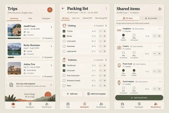Open the Rocky Mountains trip photo
The width and height of the screenshot is (169, 113).
(x=14, y=49)
